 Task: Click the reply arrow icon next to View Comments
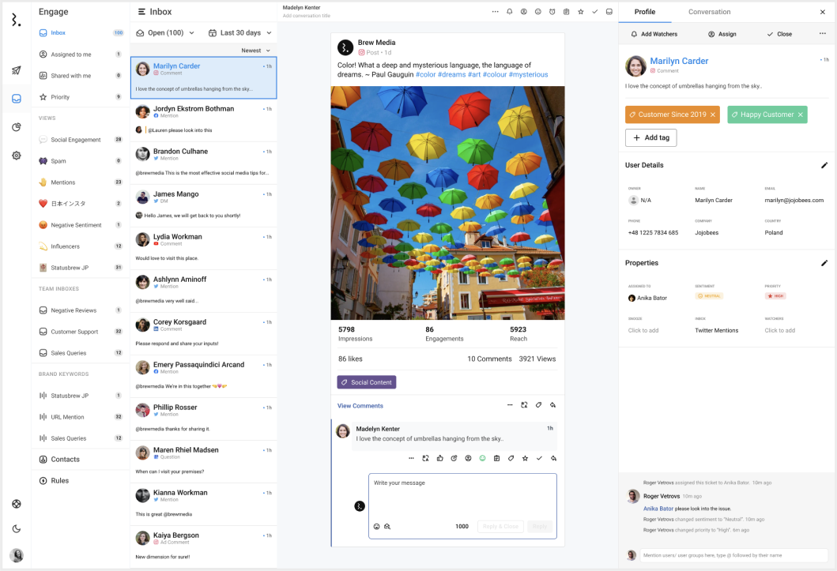(x=553, y=405)
